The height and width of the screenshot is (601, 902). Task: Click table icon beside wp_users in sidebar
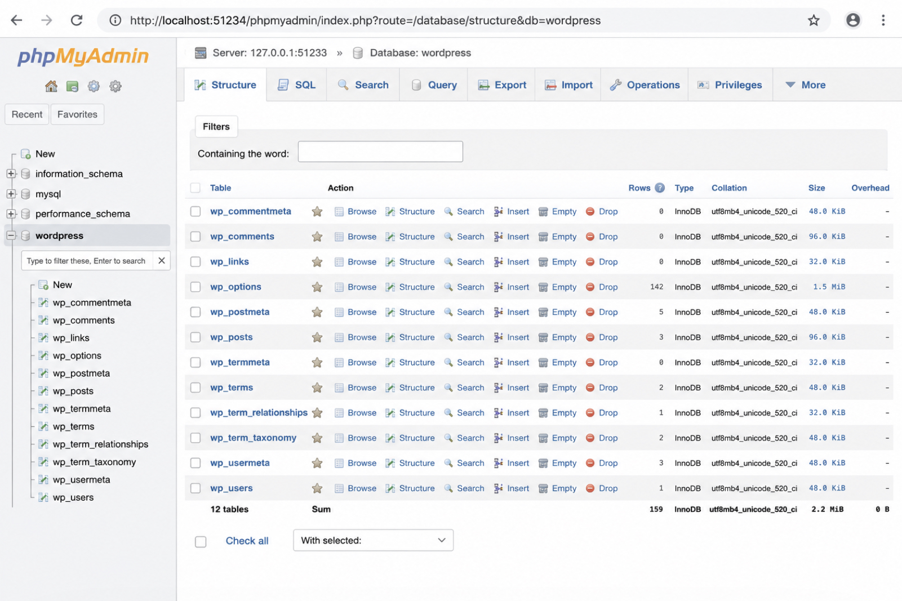click(x=43, y=497)
